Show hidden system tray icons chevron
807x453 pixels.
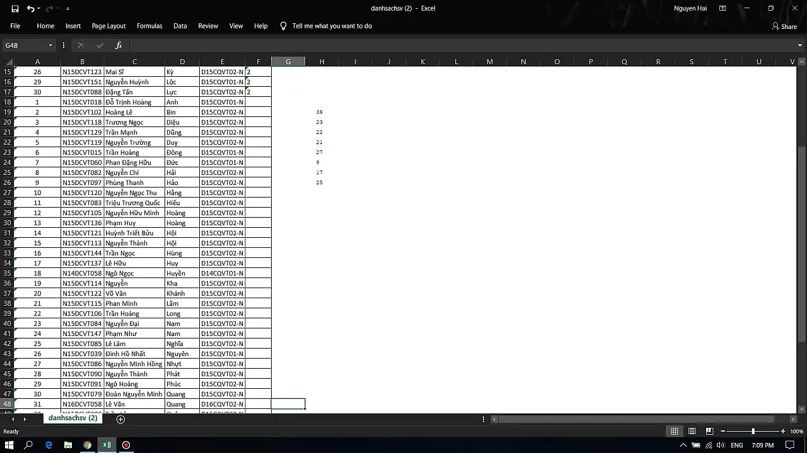683,445
